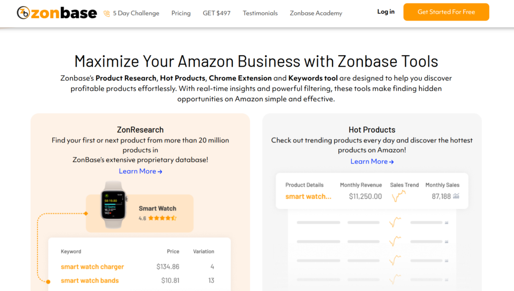Click the arrow after Hot Products Learn More

pyautogui.click(x=392, y=162)
